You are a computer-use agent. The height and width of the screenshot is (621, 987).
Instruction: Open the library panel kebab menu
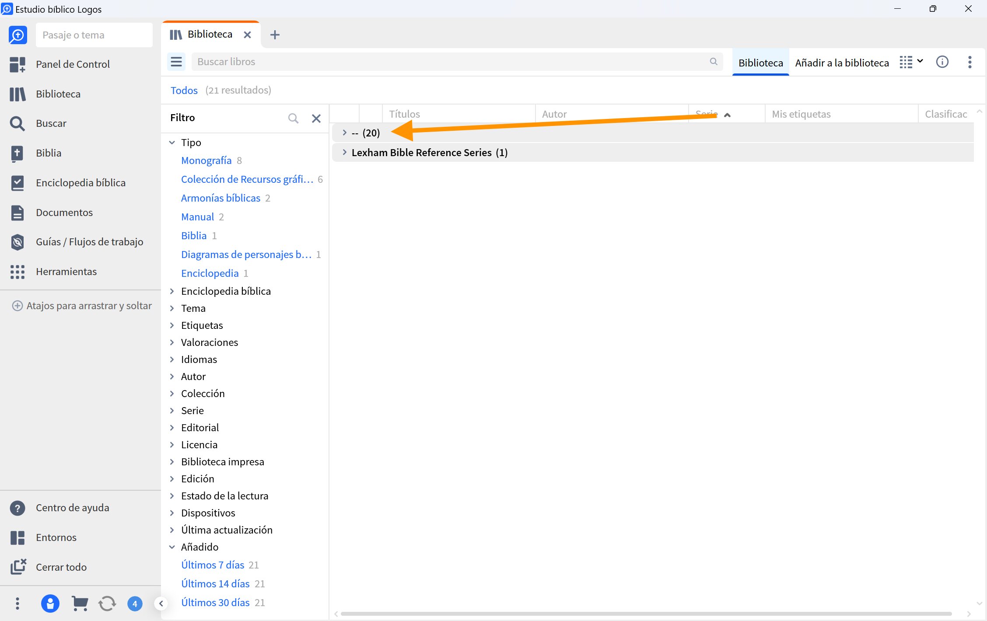point(970,62)
